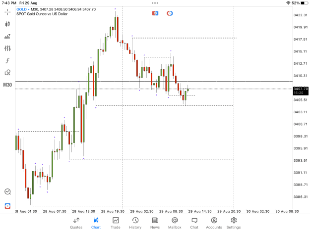310x232 pixels.
Task: Click the 28 Aug 13:30 time label
Action: coord(83,211)
